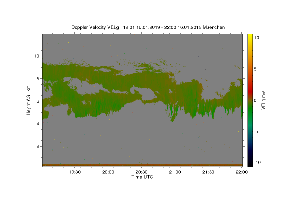Click the 20:00 tick label on time axis
The height and width of the screenshot is (200, 300).
[108, 172]
